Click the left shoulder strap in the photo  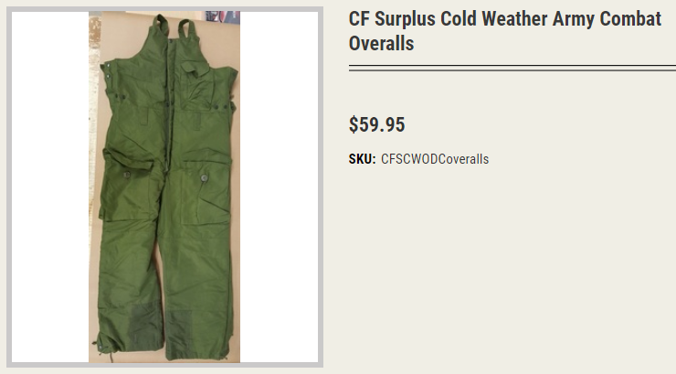(x=162, y=25)
